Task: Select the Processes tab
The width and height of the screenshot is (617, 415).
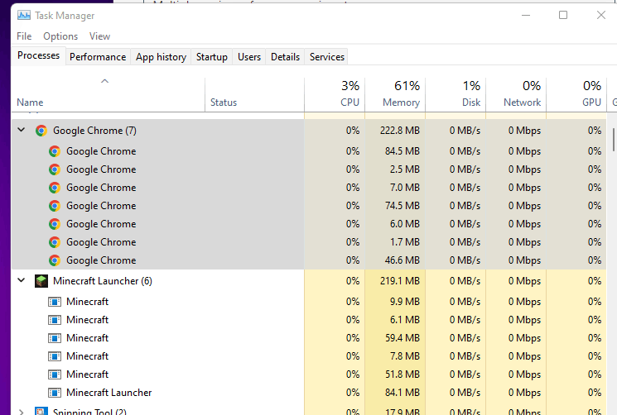Action: [x=39, y=55]
